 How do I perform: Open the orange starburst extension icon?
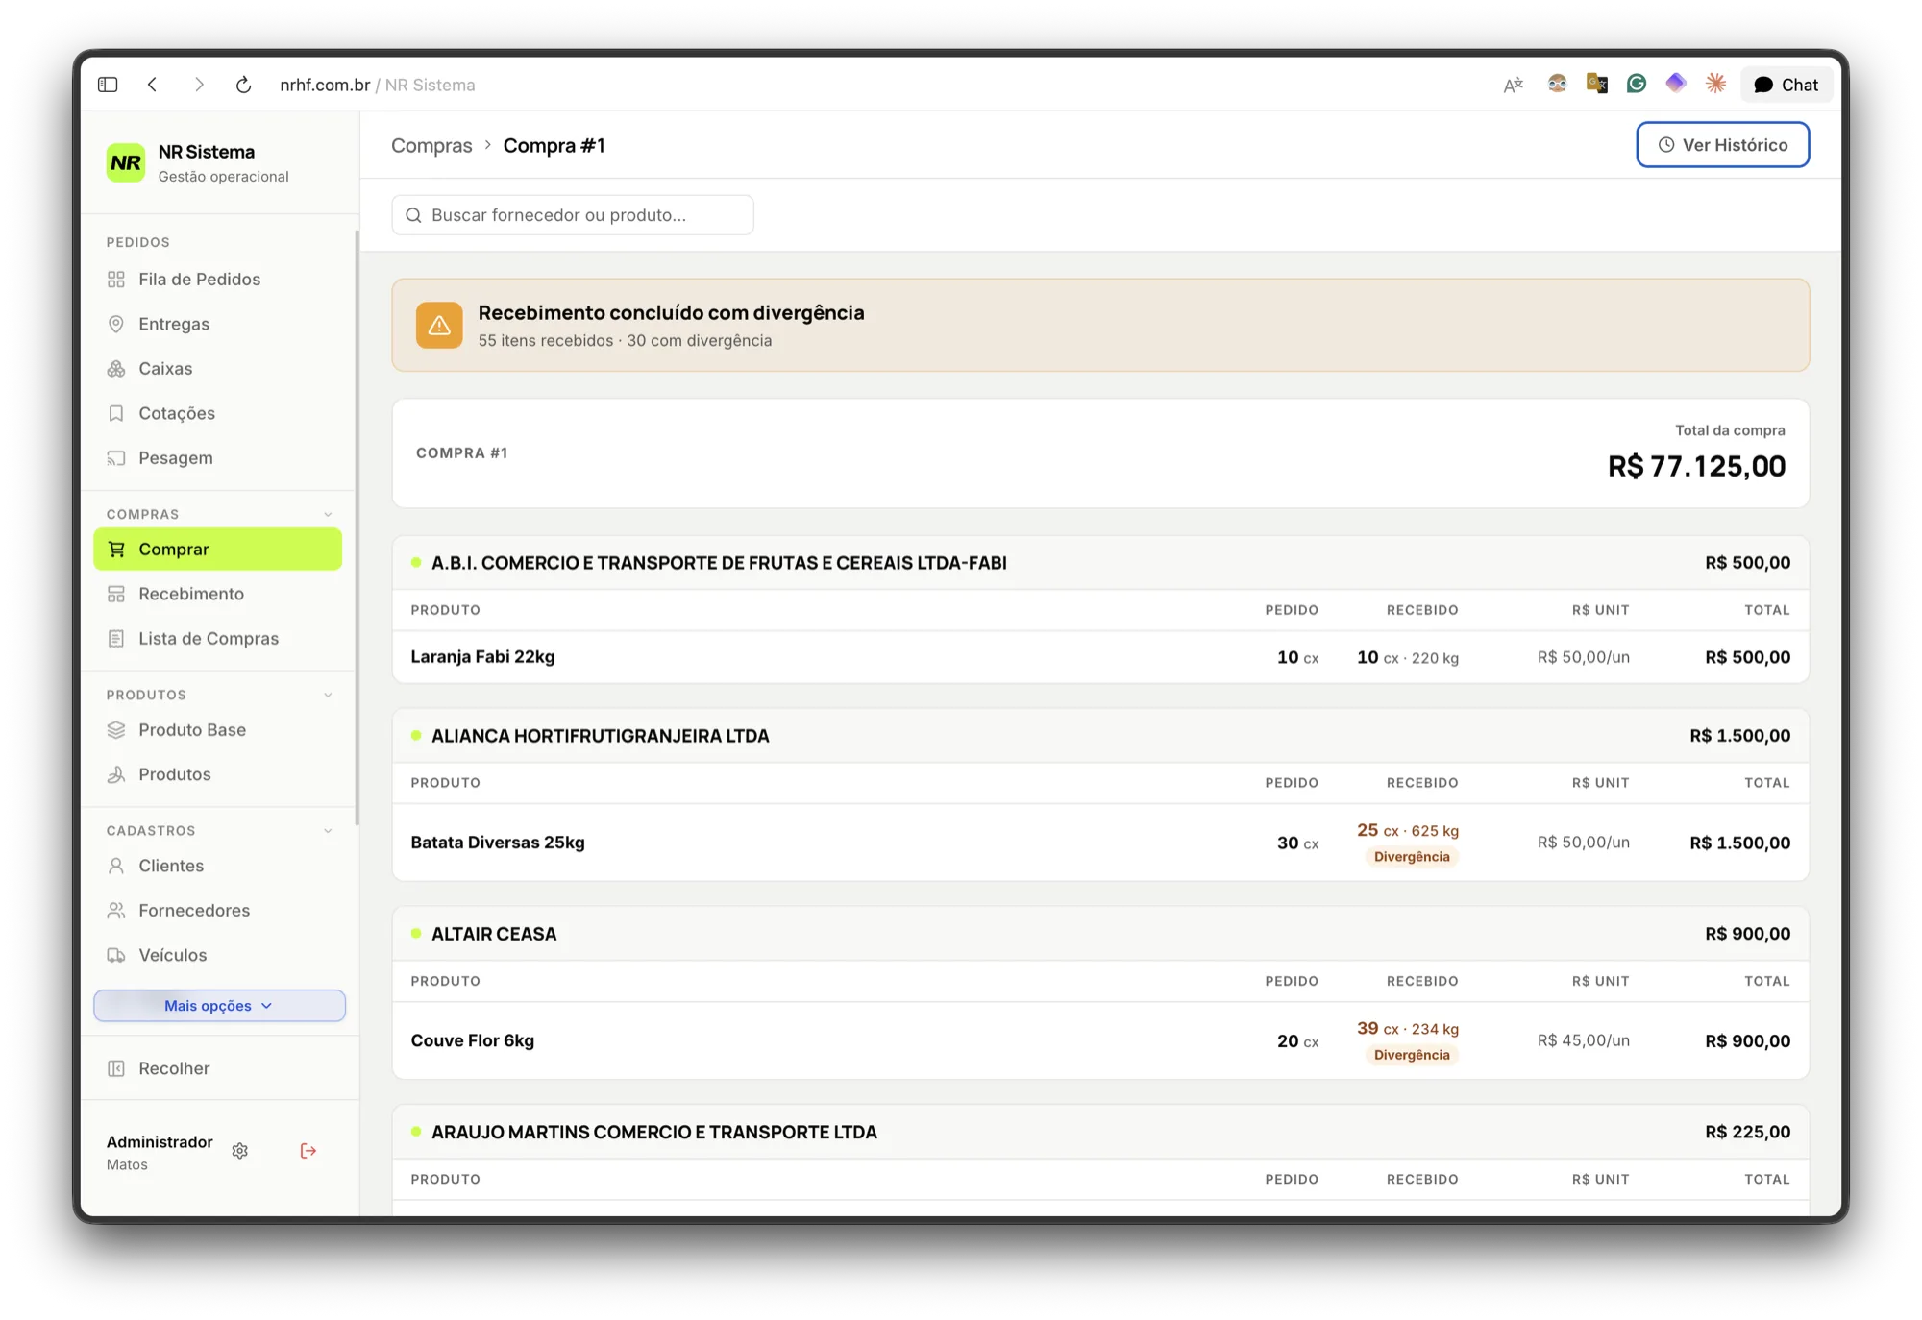[x=1715, y=84]
